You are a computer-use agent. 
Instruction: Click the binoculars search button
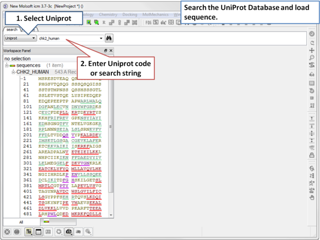tap(109, 38)
